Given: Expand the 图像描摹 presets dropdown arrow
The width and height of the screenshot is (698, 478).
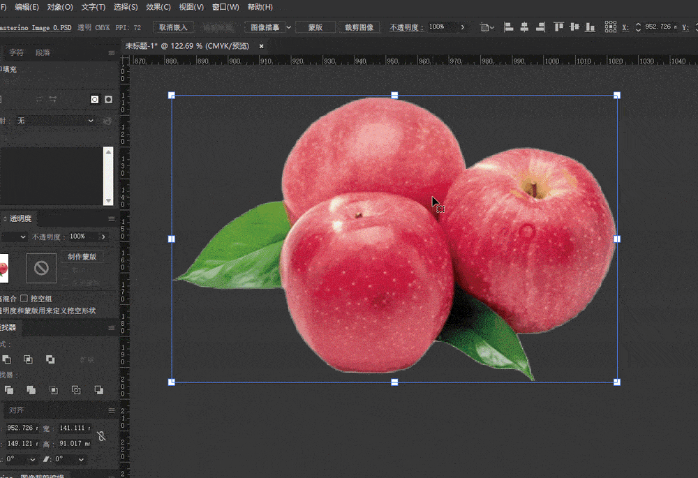Looking at the screenshot, I should pyautogui.click(x=288, y=27).
